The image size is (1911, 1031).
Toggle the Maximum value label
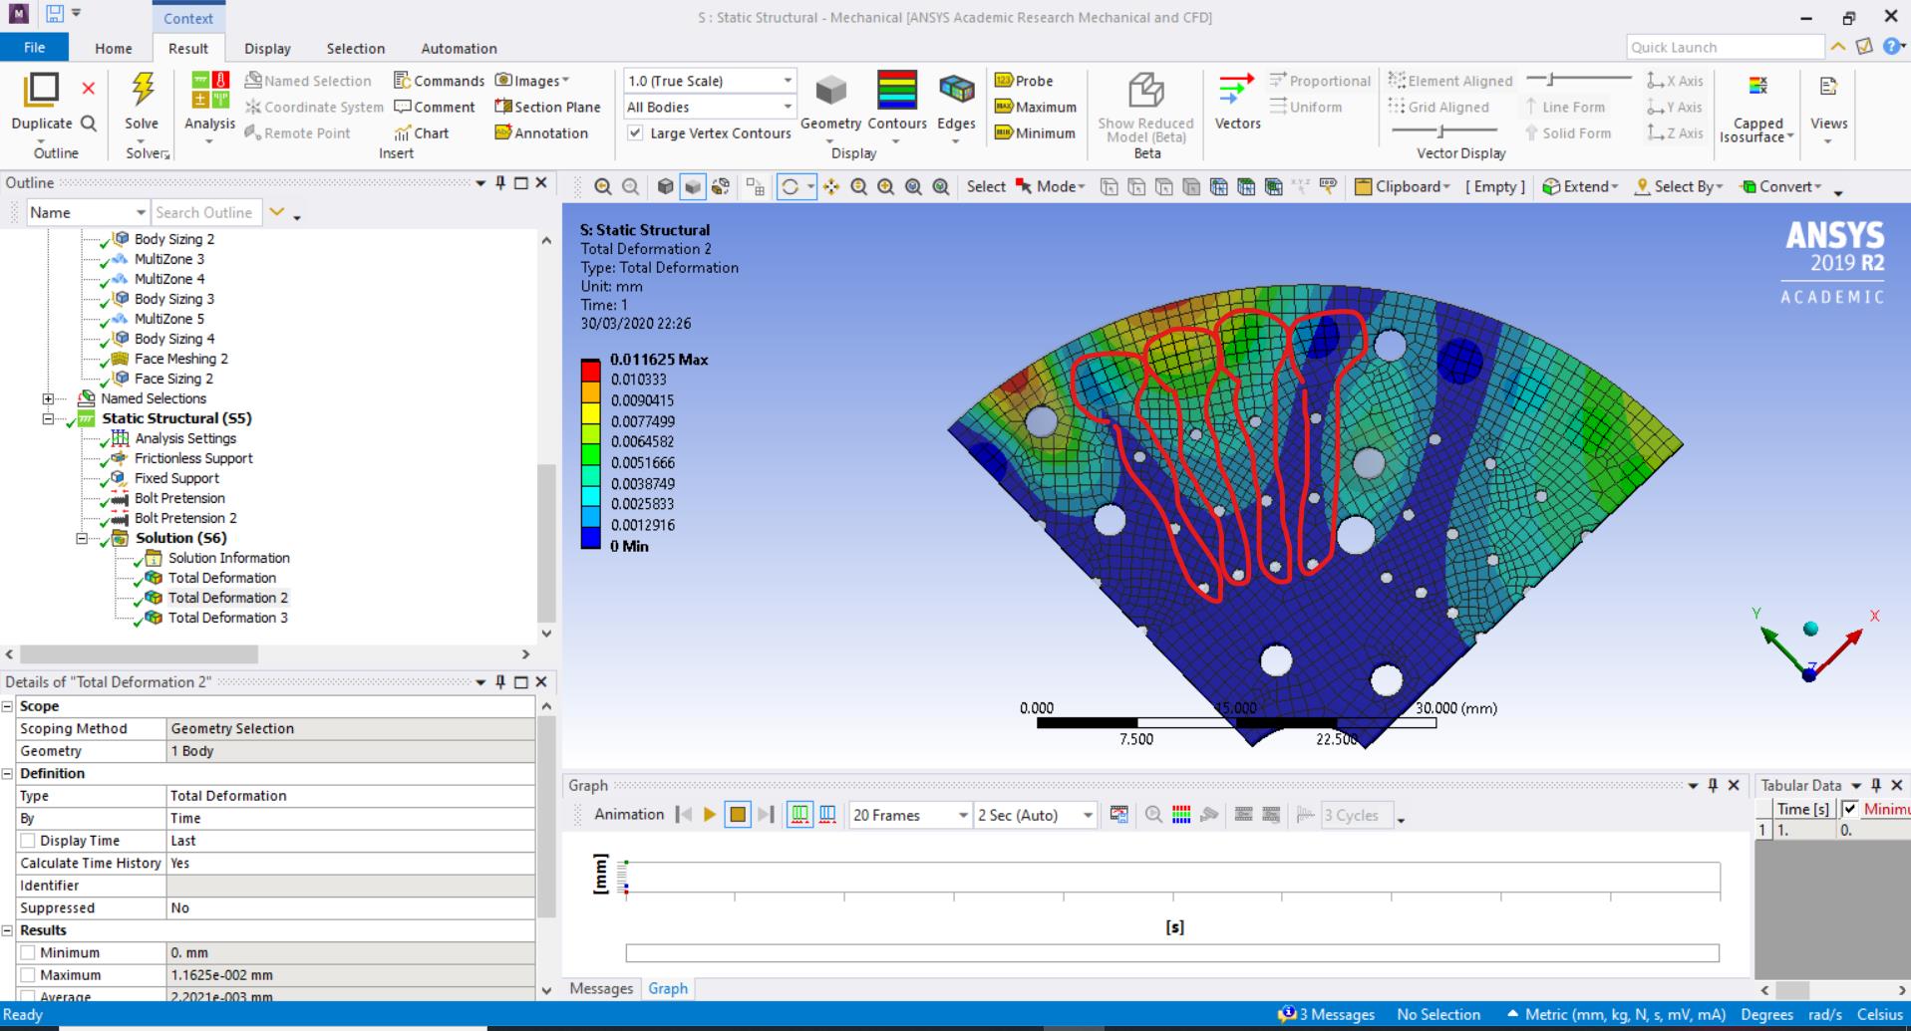tap(1036, 107)
